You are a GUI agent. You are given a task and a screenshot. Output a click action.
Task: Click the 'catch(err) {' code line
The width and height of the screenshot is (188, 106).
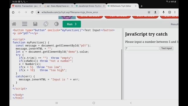point(25,76)
